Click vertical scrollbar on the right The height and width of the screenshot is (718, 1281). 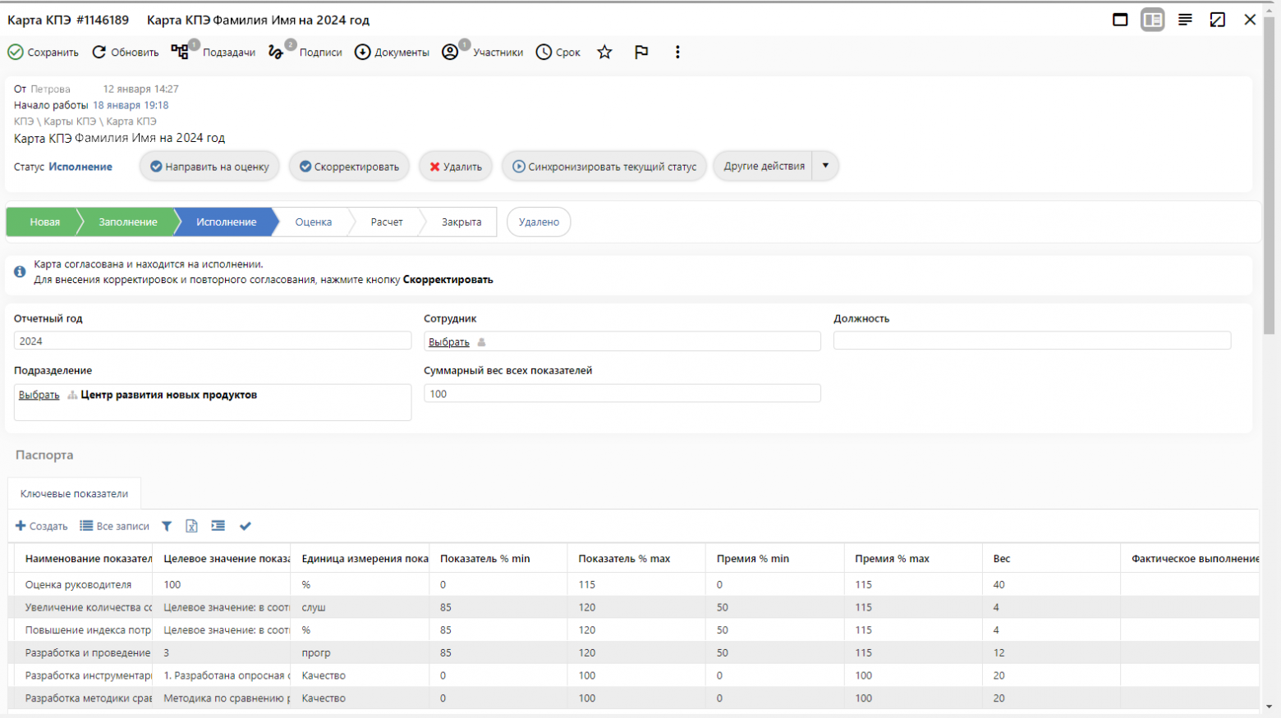tap(1269, 176)
